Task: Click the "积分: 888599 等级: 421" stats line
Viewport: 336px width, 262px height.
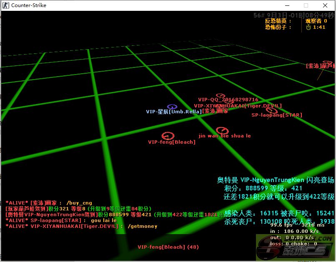Action: coord(263,188)
